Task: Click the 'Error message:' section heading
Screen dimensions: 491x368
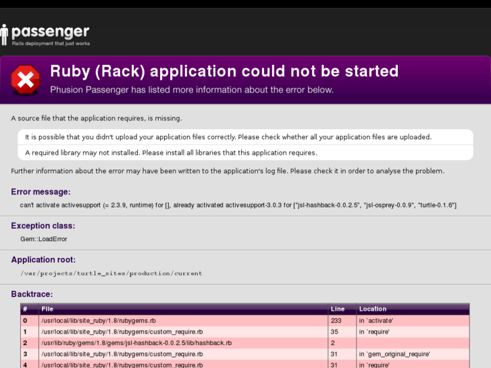Action: 41,192
